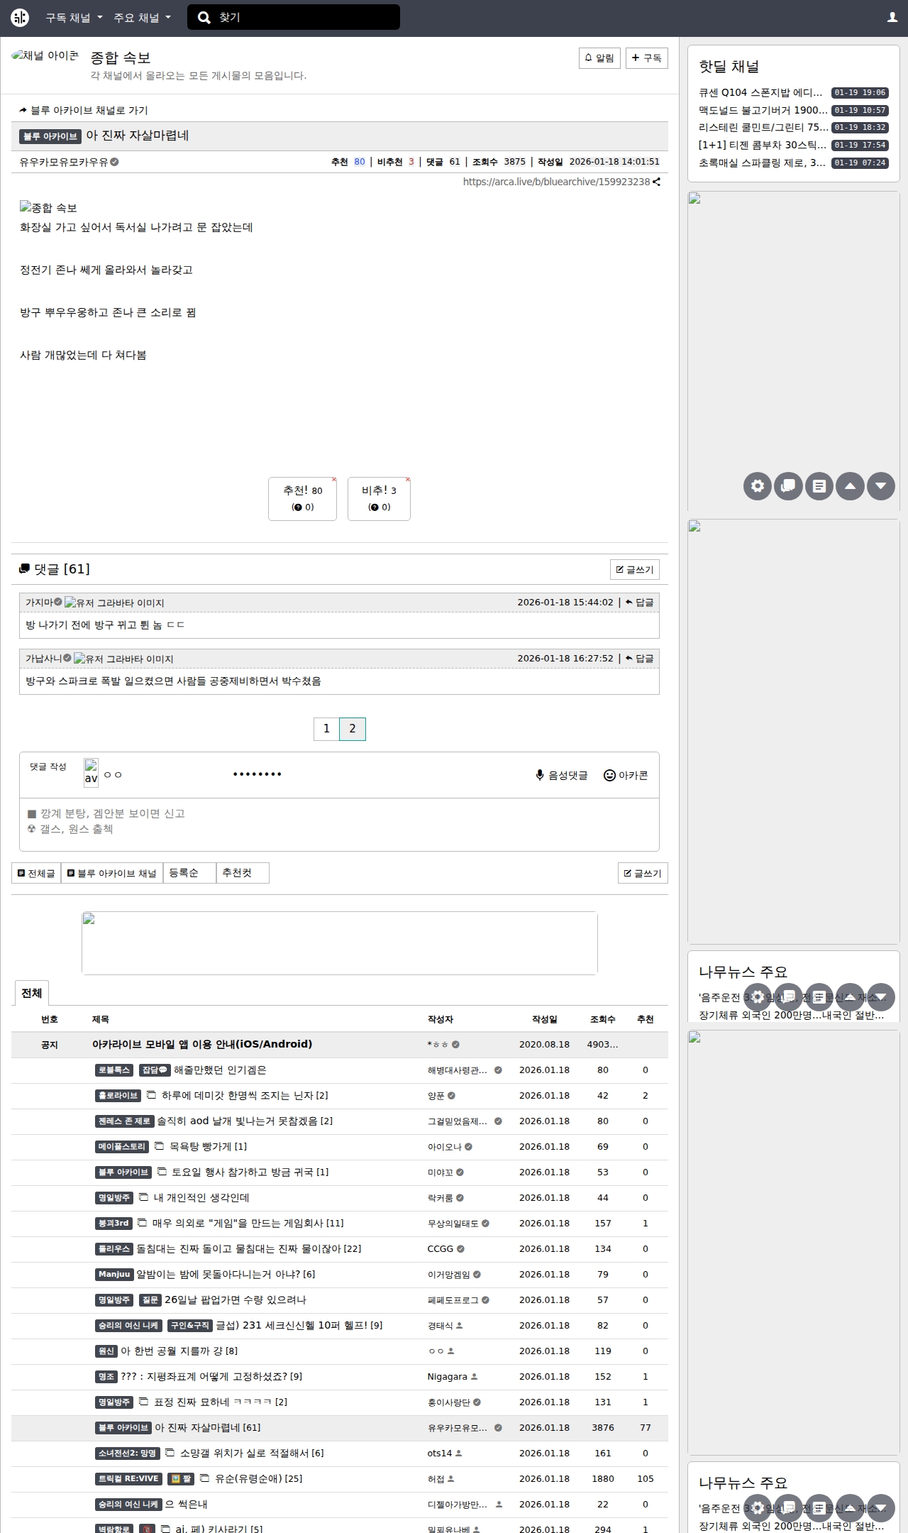Click 글쓰기 in the 댓글 header
Screen dimensions: 908x1533
(x=635, y=570)
